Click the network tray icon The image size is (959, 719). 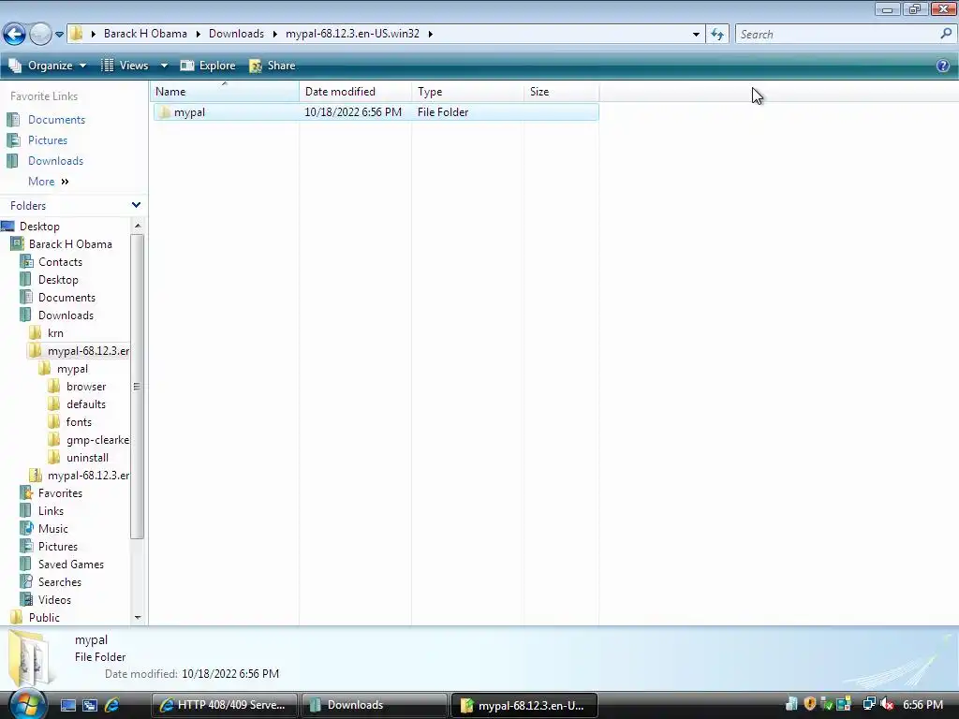pyautogui.click(x=869, y=704)
